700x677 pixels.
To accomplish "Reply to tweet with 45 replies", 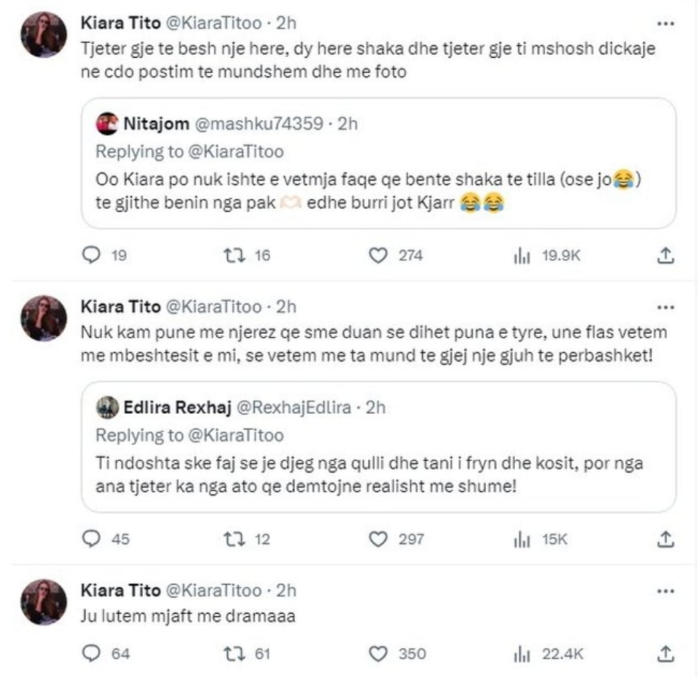I will click(92, 539).
